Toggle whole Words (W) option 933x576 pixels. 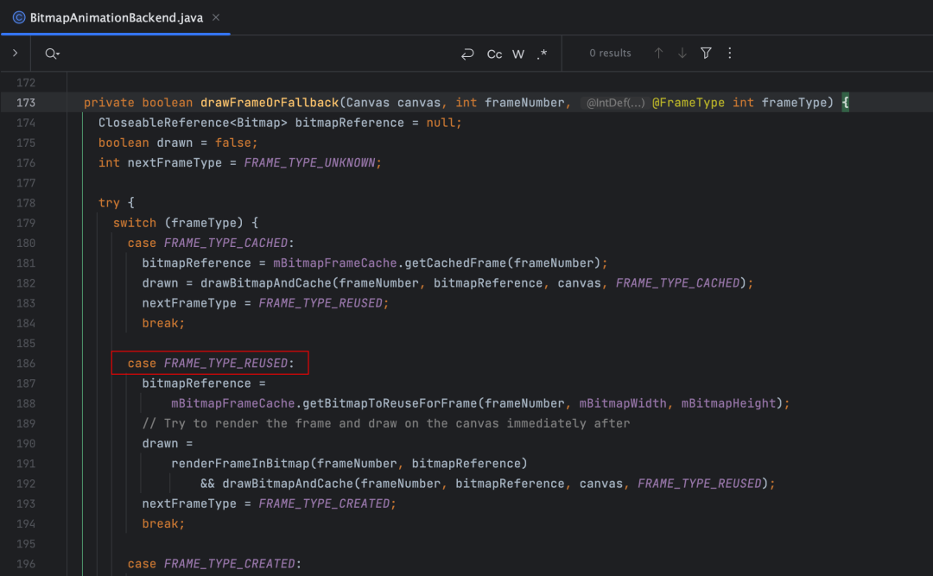[x=518, y=54]
